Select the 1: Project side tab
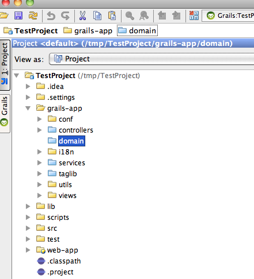The image size is (254, 279). (5, 65)
